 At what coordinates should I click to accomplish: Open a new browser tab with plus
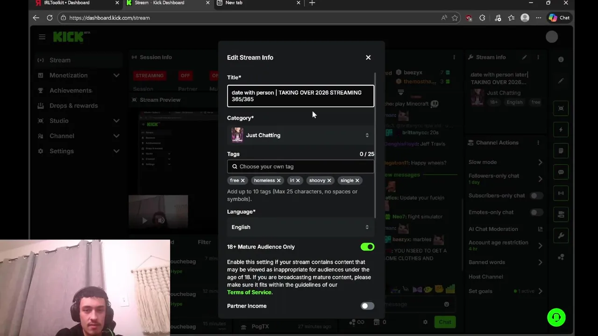(312, 3)
